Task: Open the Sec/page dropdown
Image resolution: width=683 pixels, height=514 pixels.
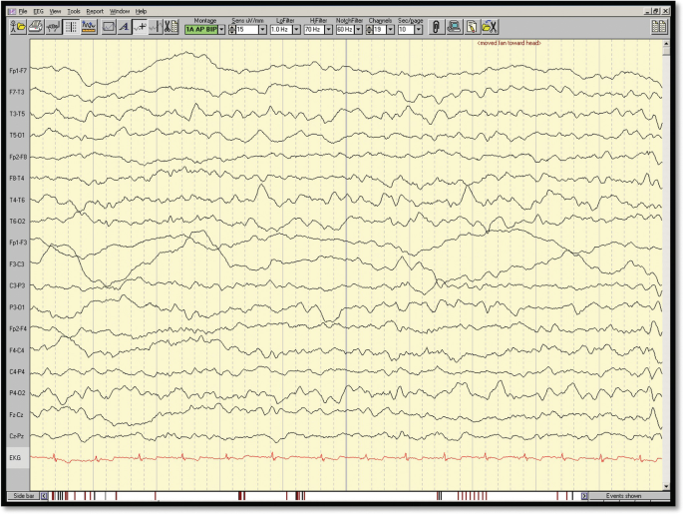Action: tap(417, 30)
